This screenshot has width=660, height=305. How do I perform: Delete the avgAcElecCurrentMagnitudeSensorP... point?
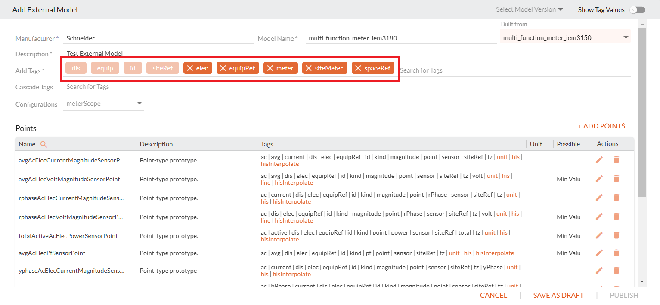pyautogui.click(x=616, y=160)
